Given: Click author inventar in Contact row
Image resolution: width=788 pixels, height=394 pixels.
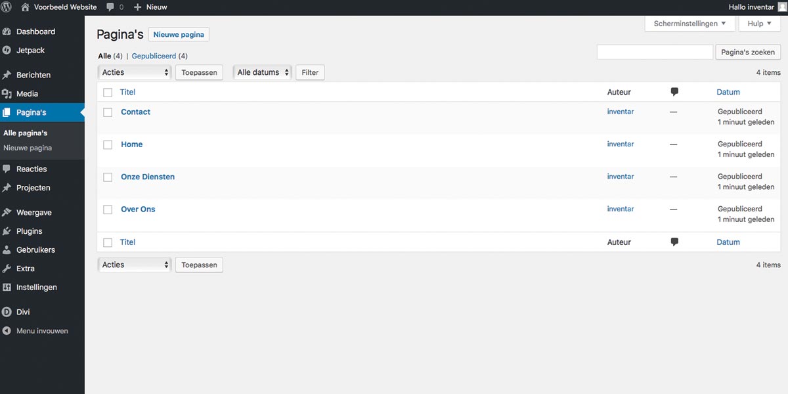Looking at the screenshot, I should pos(621,112).
